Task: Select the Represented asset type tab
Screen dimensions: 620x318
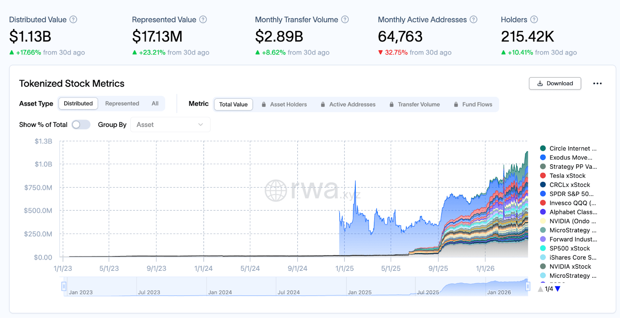Action: (x=122, y=104)
